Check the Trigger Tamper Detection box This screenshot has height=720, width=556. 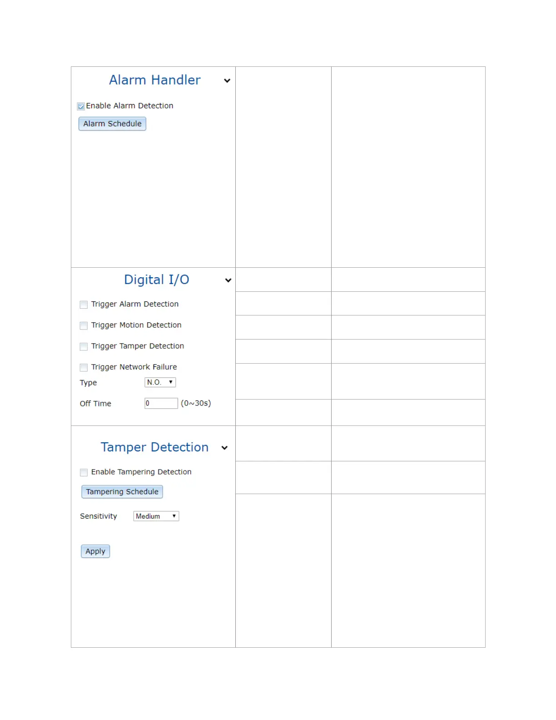pyautogui.click(x=84, y=346)
